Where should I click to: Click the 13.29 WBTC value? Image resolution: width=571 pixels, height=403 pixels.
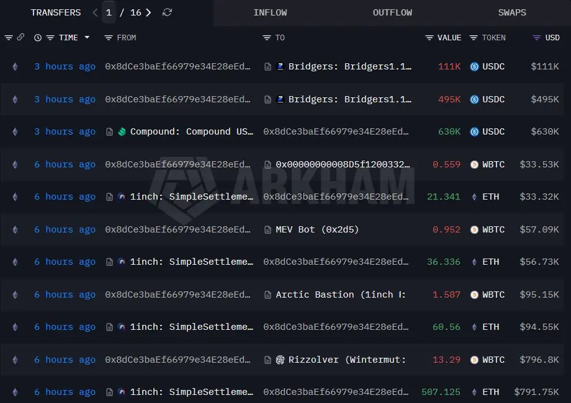click(x=446, y=360)
